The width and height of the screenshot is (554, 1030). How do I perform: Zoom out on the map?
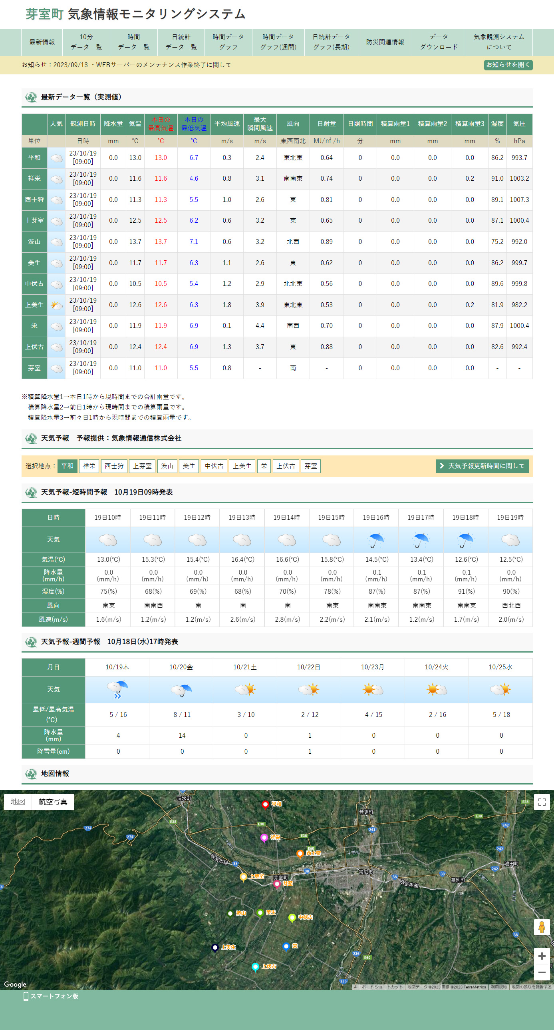(x=542, y=972)
